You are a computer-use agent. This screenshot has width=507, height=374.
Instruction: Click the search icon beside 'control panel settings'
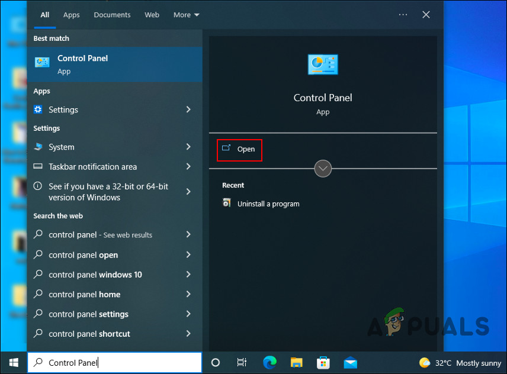coord(38,314)
